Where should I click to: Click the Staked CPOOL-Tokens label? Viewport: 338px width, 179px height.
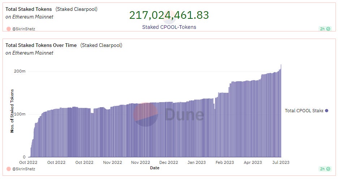point(169,27)
